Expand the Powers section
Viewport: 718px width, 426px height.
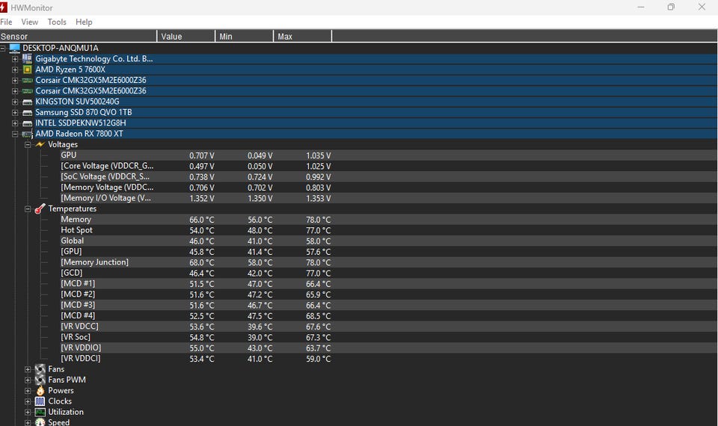28,391
